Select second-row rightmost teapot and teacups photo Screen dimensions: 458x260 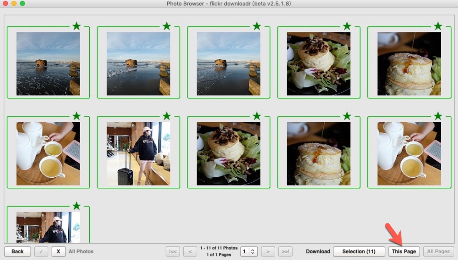pos(409,154)
